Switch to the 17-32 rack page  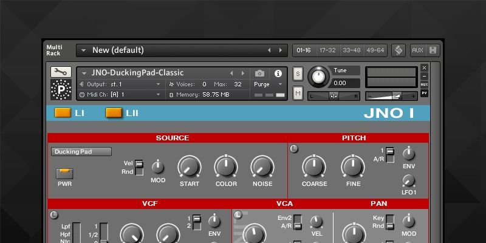[327, 50]
